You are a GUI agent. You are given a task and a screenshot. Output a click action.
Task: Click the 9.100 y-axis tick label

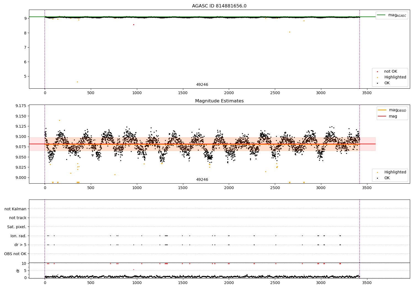pyautogui.click(x=21, y=137)
